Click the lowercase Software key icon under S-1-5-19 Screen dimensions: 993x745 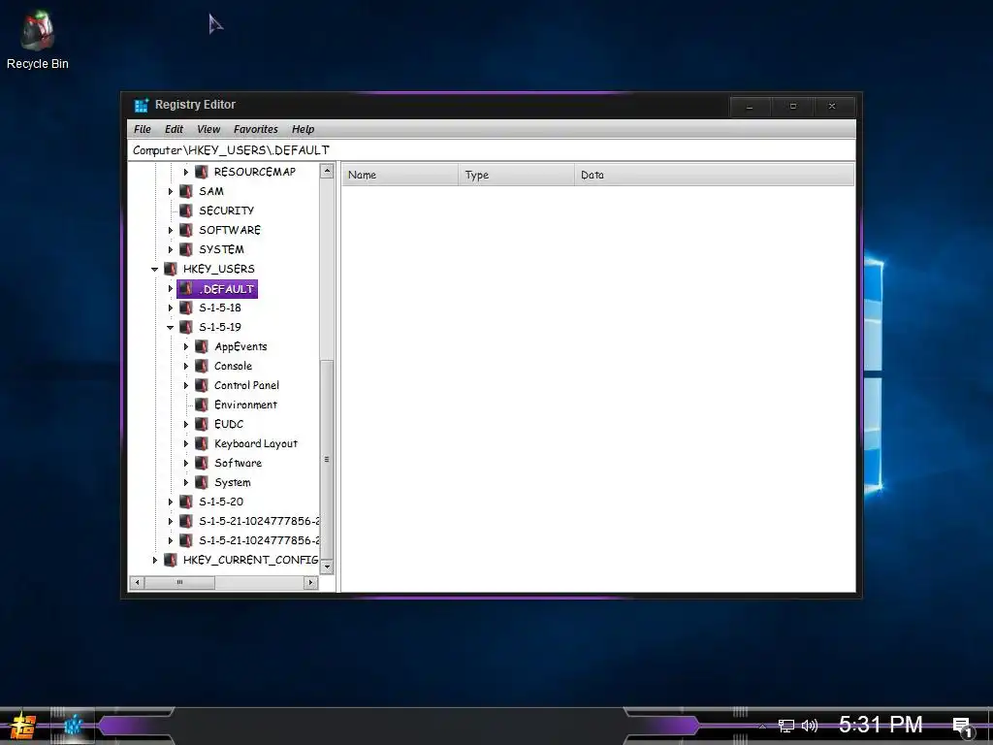pyautogui.click(x=202, y=463)
